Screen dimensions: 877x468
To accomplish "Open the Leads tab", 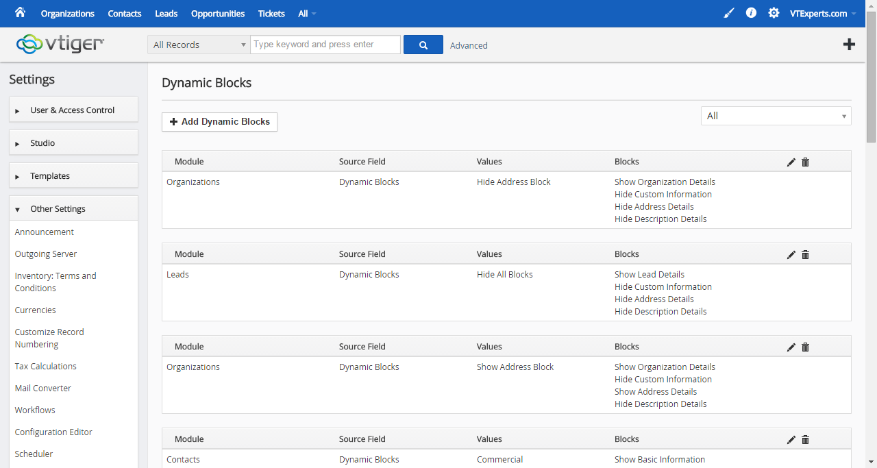I will tap(166, 14).
